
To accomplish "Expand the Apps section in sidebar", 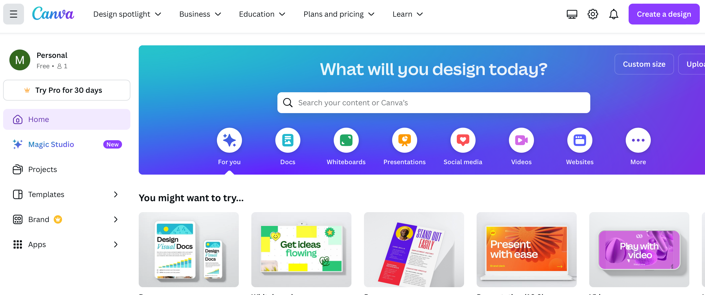I will pyautogui.click(x=116, y=244).
